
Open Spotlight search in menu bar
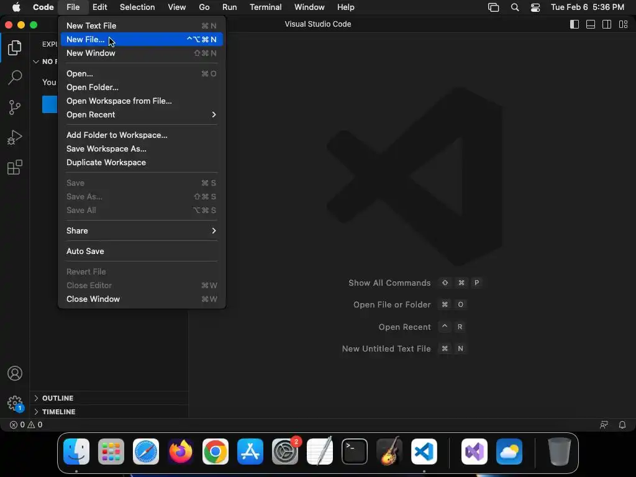pos(515,7)
